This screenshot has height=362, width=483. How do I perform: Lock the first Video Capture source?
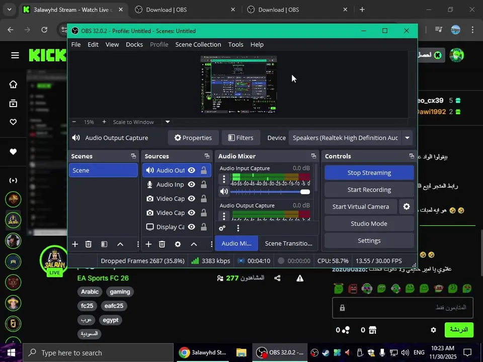[204, 199]
